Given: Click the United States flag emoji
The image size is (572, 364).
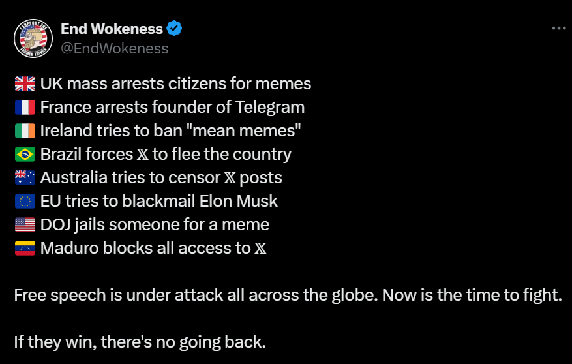Looking at the screenshot, I should (x=25, y=225).
